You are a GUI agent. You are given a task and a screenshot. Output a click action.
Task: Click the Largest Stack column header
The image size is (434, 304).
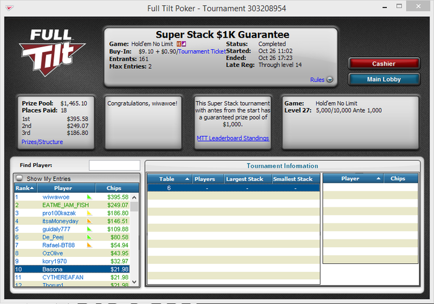[x=248, y=179]
